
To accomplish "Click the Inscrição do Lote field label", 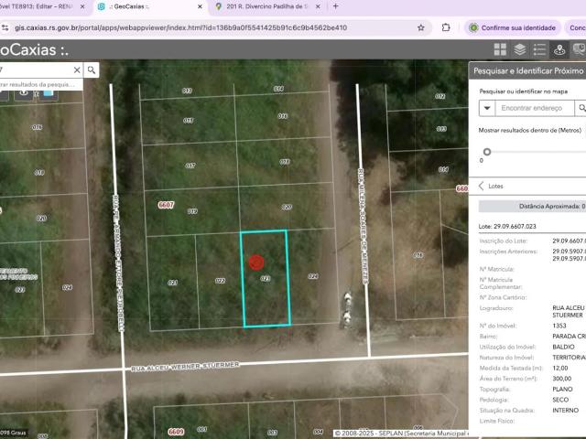I will 503,241.
